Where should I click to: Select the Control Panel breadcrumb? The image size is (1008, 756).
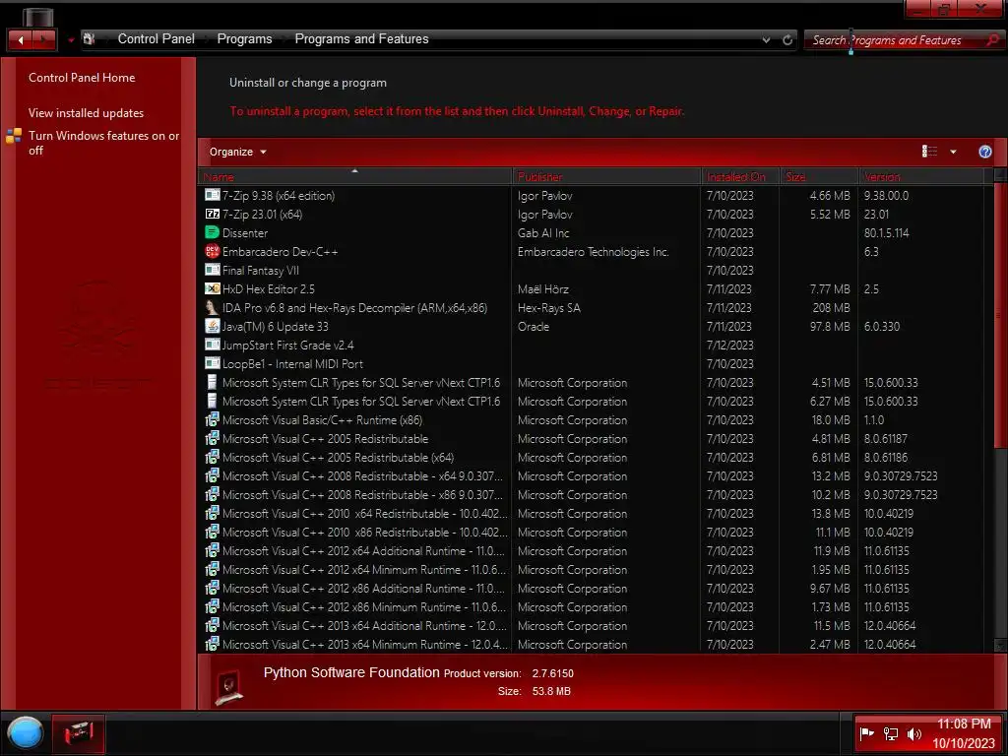coord(157,38)
